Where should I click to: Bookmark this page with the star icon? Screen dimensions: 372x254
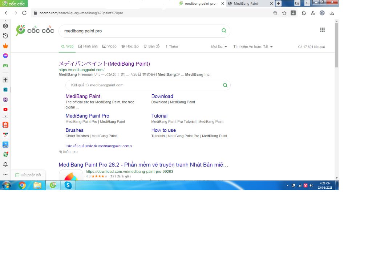pyautogui.click(x=284, y=13)
